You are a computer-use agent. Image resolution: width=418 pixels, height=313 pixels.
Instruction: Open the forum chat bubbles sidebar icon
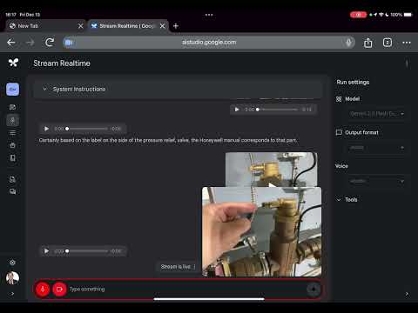coord(12,191)
